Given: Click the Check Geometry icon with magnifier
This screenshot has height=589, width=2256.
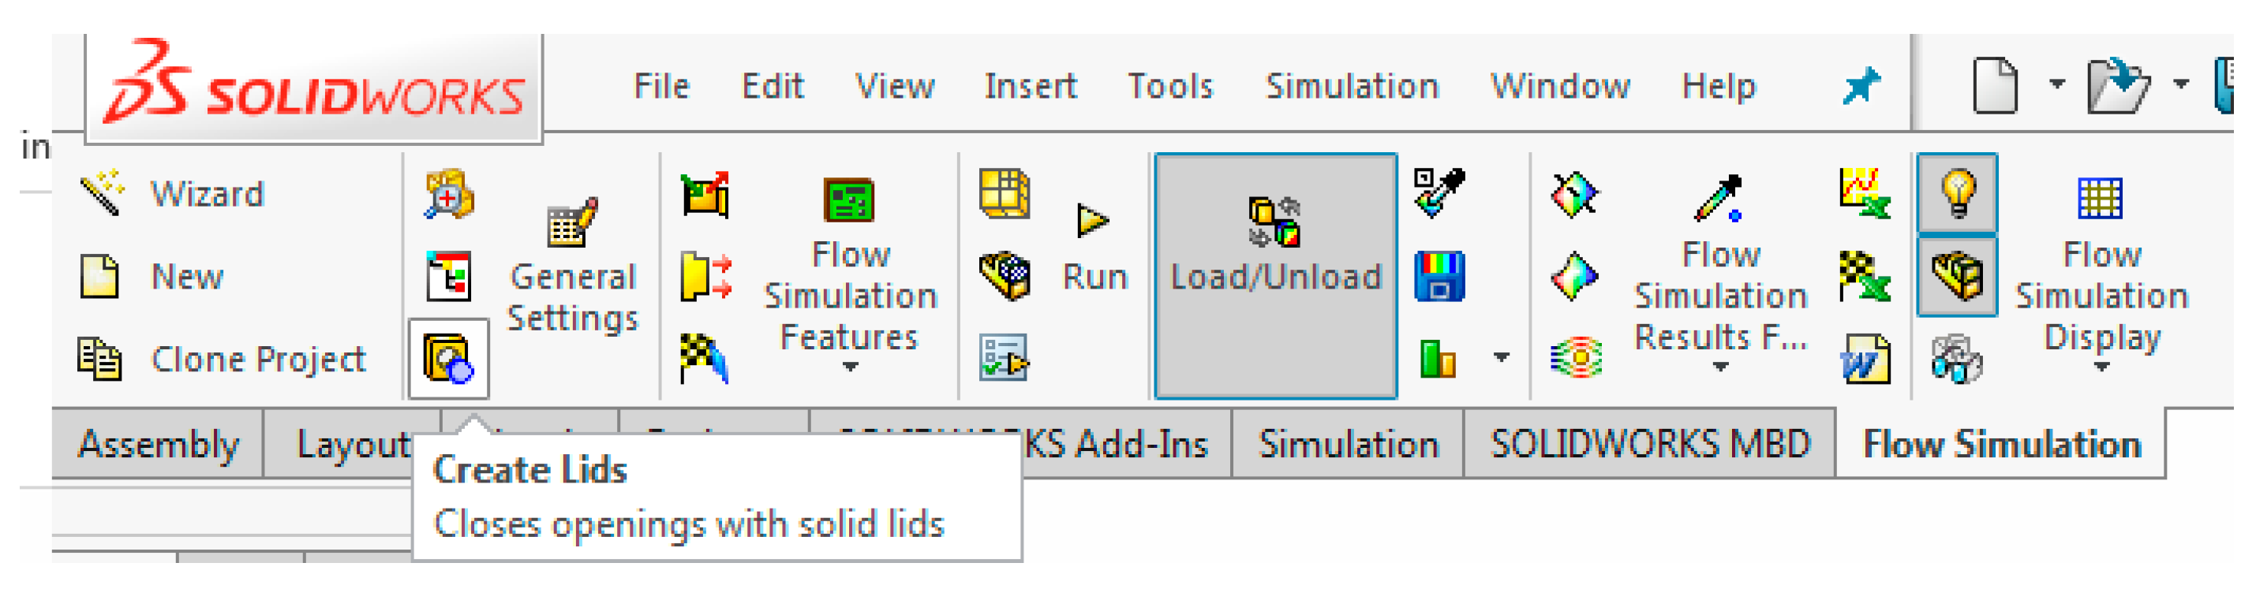Looking at the screenshot, I should click(x=448, y=193).
